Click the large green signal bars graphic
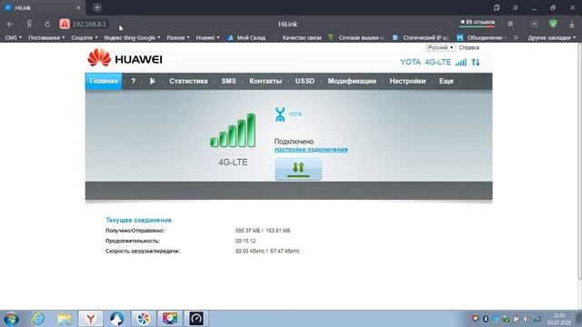Viewport: 582px width, 327px height. (233, 131)
